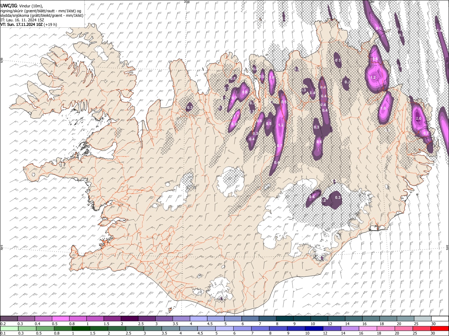Click the '0.4' snow legend label
This screenshot has height=336, width=449.
(x=38, y=324)
